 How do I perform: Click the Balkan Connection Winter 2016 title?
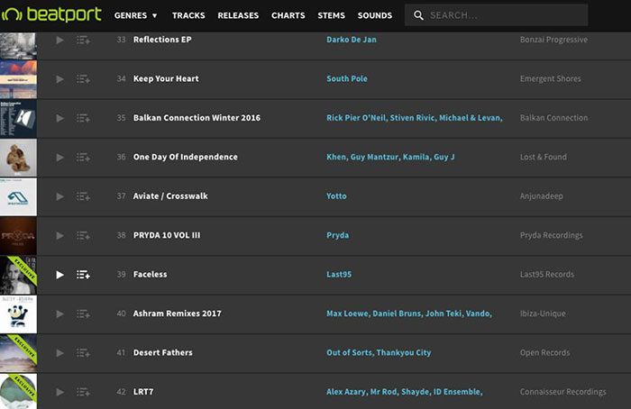click(x=197, y=118)
